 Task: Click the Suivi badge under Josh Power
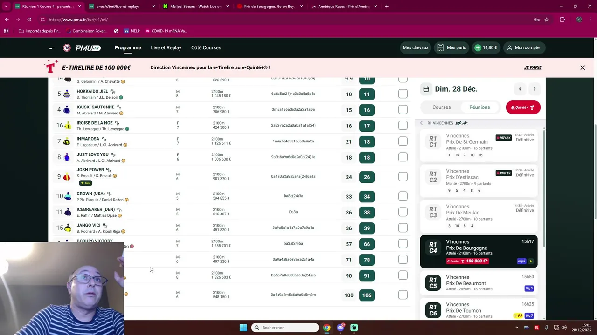click(85, 183)
